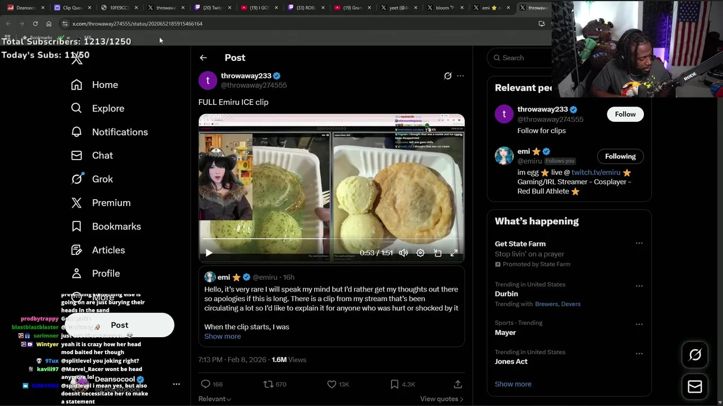Open Premium in the sidebar
The image size is (723, 406).
[101, 202]
